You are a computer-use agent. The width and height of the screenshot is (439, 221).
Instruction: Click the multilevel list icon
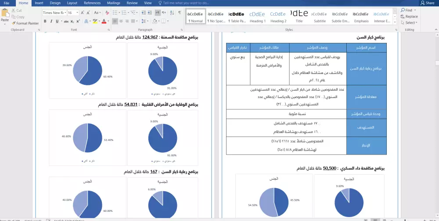coord(133,13)
